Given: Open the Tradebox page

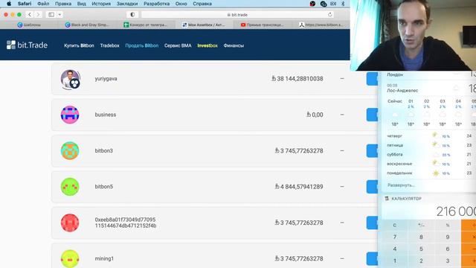Looking at the screenshot, I should click(109, 45).
